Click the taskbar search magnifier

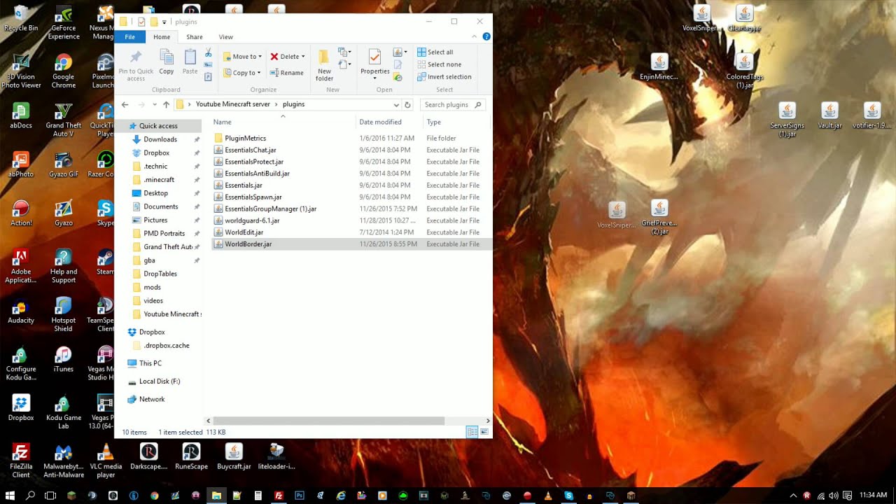point(31,496)
